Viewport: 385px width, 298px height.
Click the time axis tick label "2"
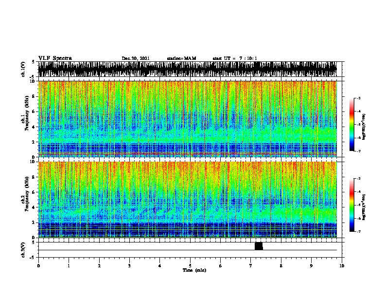point(99,266)
